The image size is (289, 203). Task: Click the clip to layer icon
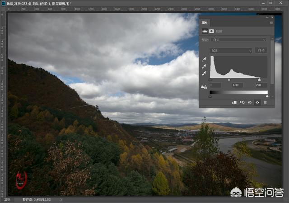(234, 103)
